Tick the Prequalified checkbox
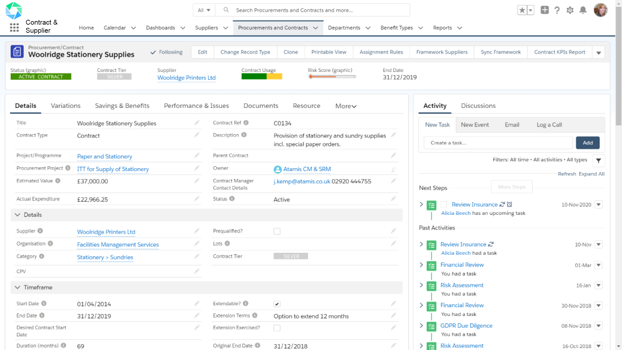Screen dimensions: 622x350 tap(277, 231)
